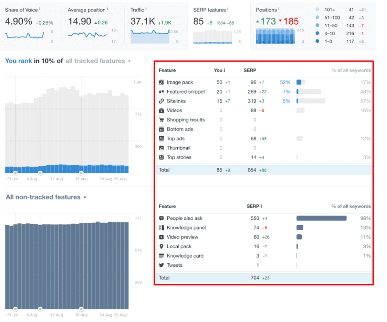This screenshot has width=387, height=322.
Task: Click the 52% Image pack link
Action: [285, 82]
